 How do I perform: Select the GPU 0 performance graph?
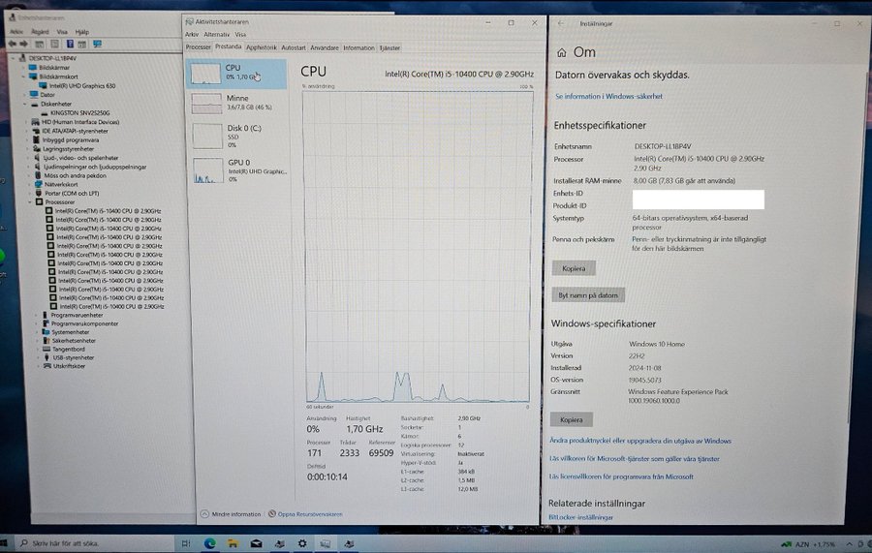(235, 169)
